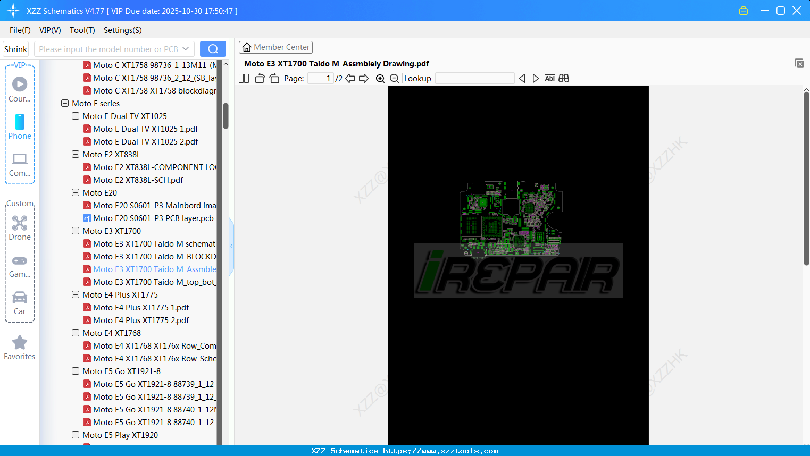Click the model number search input
Viewport: 810px width, 456px height.
(x=108, y=49)
